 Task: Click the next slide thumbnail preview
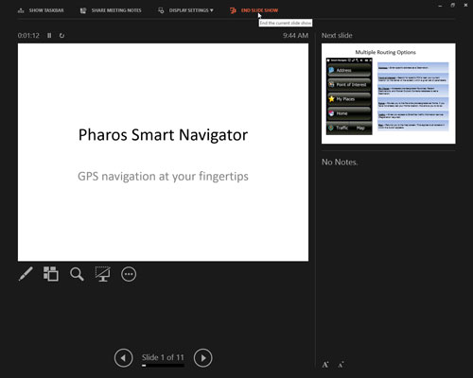point(389,94)
